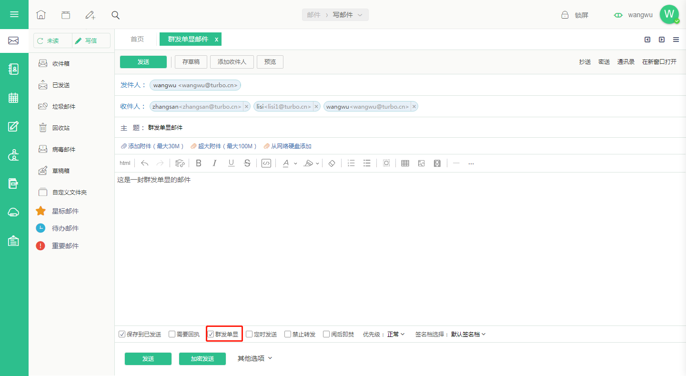
Task: Switch to the 首页 tab
Action: point(137,39)
